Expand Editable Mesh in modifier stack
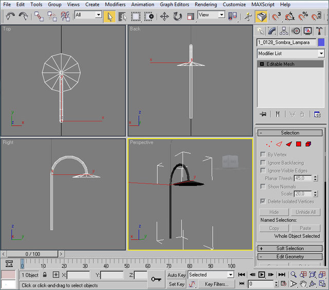 262,64
